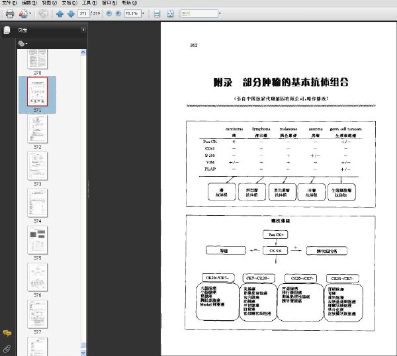Click the greyed-out email globe icon

click(43, 14)
